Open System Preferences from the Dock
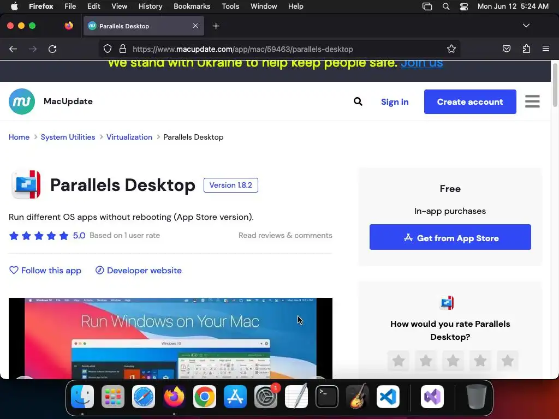559x419 pixels. tap(266, 397)
